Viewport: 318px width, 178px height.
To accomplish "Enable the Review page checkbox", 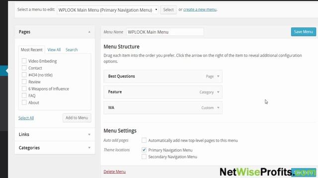I will pyautogui.click(x=24, y=82).
